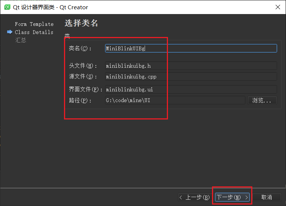Click the class name field with MiniBlinkUIBg

pos(191,48)
